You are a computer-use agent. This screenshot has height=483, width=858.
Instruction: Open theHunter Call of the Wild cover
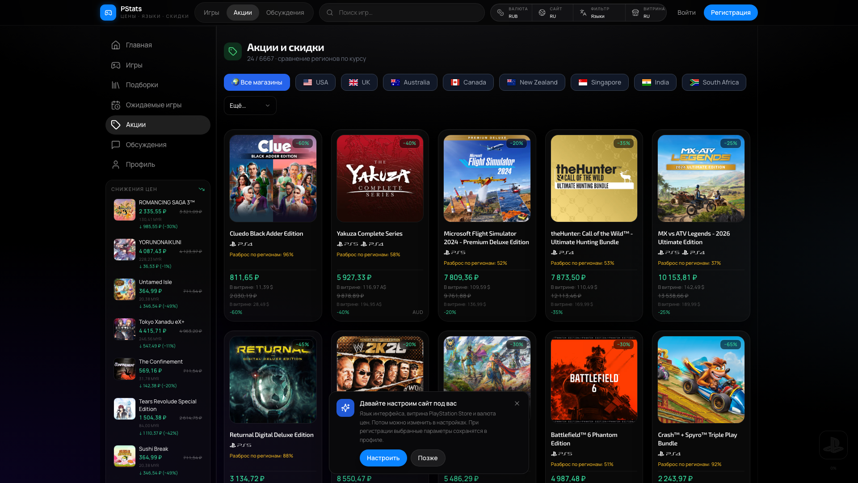[594, 178]
